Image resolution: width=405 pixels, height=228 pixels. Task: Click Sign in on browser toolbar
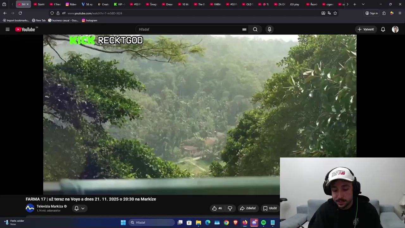(x=371, y=13)
